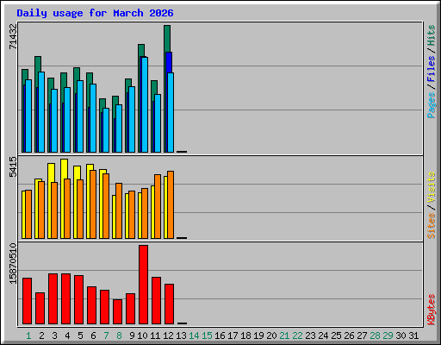441x345 pixels.
Task: Click the Pages legend label
Action: (x=431, y=105)
